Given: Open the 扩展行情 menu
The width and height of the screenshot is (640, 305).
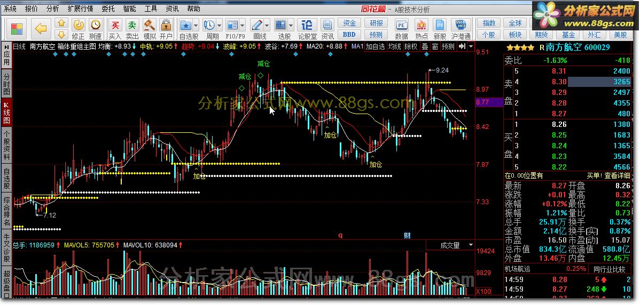Looking at the screenshot, I should (x=80, y=9).
